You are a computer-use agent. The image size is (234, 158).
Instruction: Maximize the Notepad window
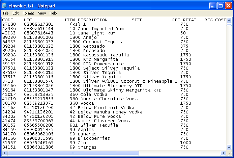coord(221,6)
